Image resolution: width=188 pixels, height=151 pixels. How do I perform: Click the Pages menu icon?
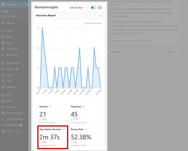coord(3,43)
